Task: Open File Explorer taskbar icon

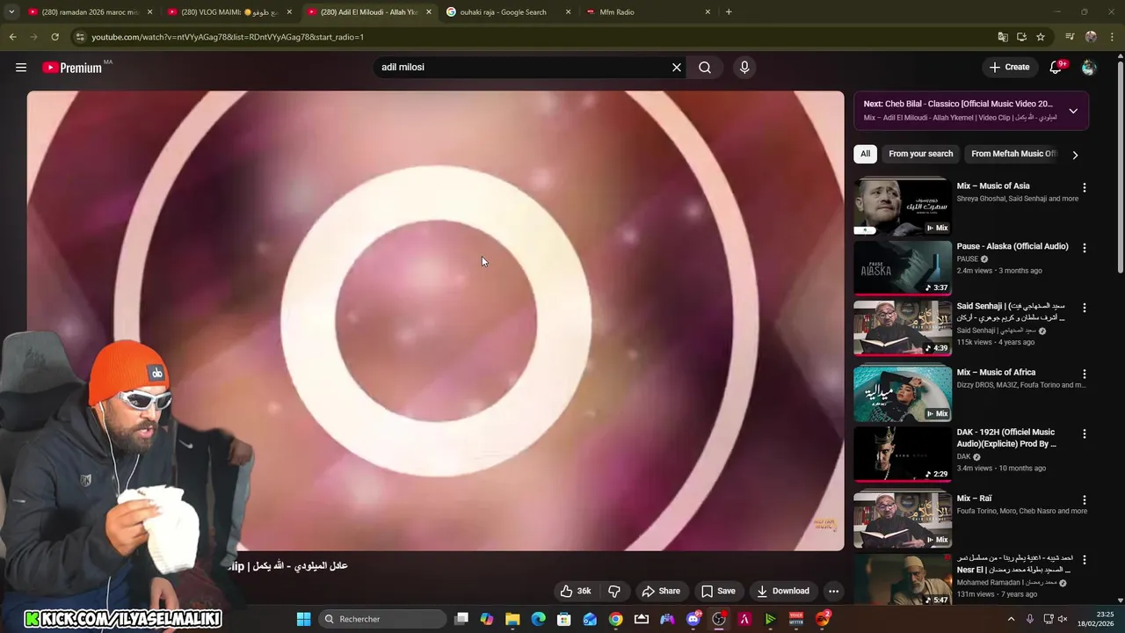Action: click(512, 619)
